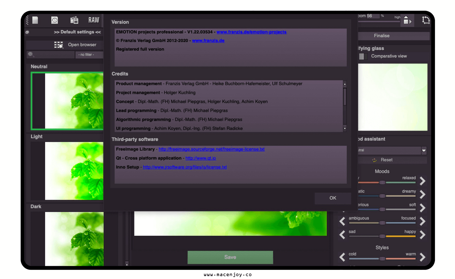Open the www.franzis.de copyright link

coord(208,41)
